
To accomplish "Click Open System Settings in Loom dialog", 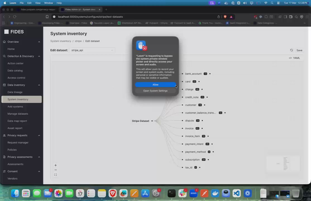I will pyautogui.click(x=155, y=91).
